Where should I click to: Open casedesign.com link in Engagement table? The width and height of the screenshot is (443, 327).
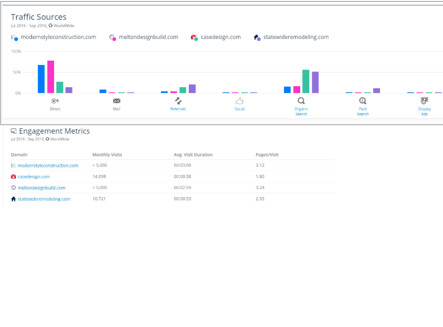pyautogui.click(x=34, y=176)
